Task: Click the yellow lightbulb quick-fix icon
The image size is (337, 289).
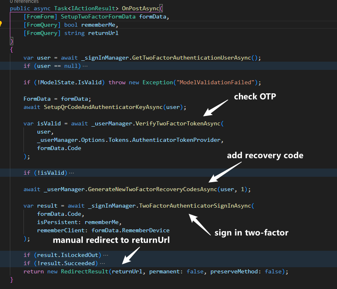Action: pos(2,24)
